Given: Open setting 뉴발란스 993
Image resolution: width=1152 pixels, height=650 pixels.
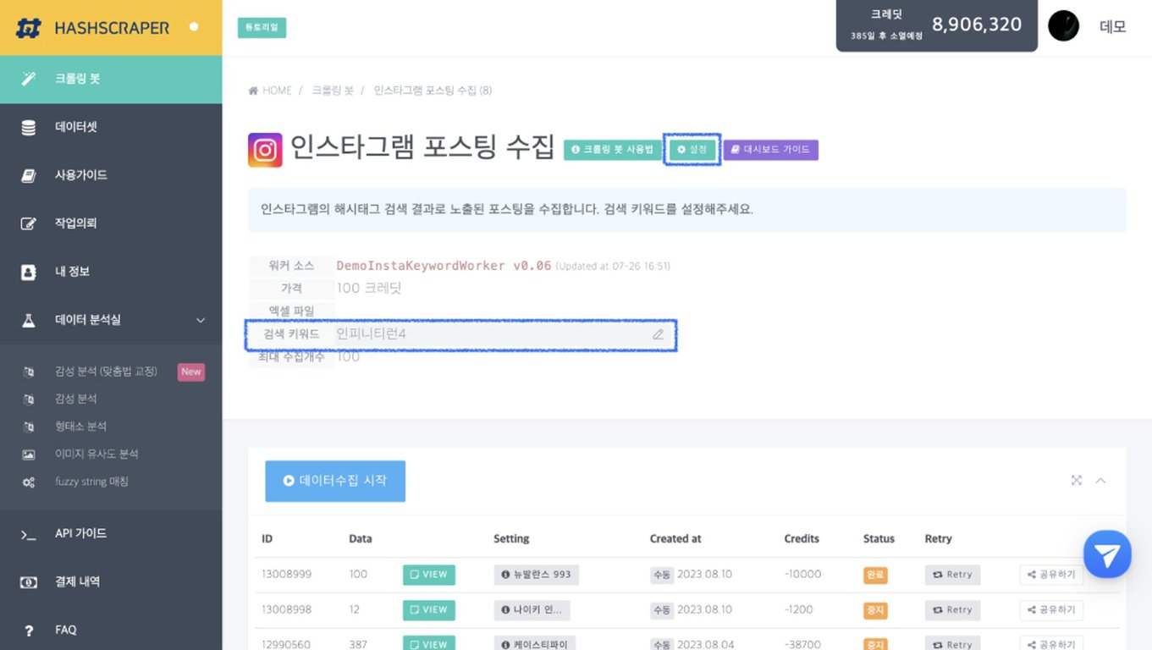Looking at the screenshot, I should point(536,575).
